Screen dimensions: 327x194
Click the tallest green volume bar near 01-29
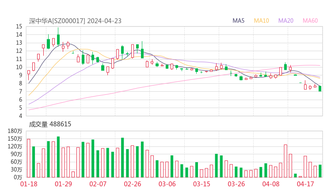tap(58, 157)
